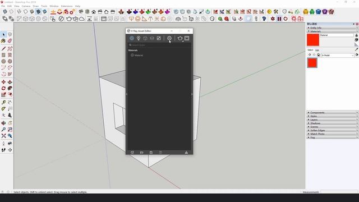Select the red In Model material thumbnail
Viewport: 359px width, 202px height.
coord(312,63)
